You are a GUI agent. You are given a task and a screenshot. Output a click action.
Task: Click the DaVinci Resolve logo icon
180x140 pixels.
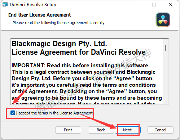tap(163, 20)
